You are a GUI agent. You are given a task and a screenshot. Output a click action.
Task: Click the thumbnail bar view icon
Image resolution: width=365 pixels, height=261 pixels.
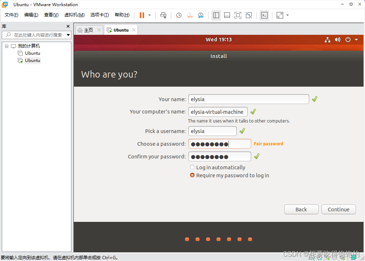[x=227, y=15]
